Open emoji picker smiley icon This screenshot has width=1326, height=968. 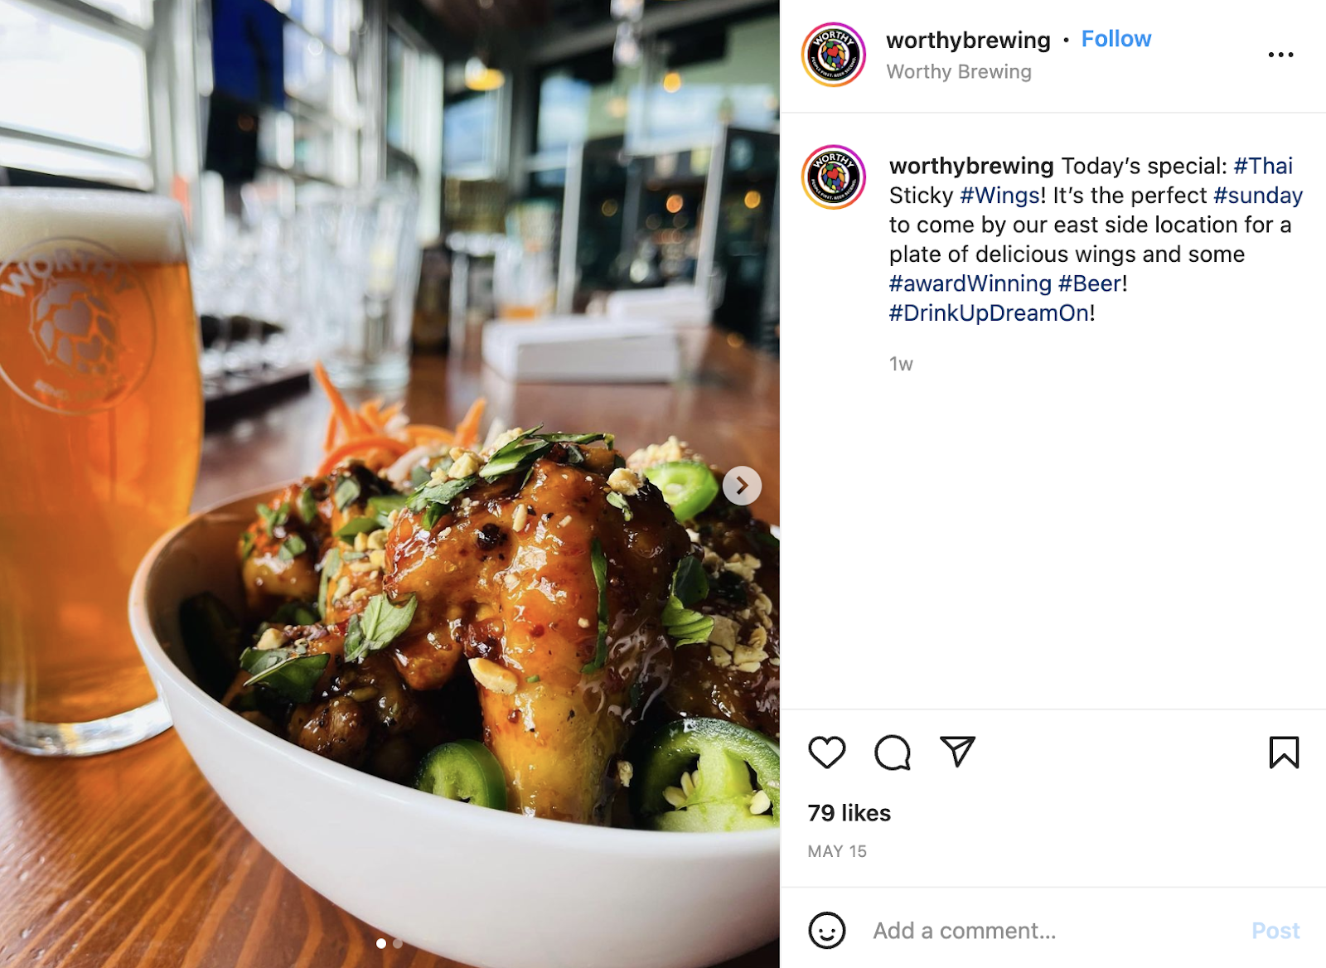pos(827,931)
